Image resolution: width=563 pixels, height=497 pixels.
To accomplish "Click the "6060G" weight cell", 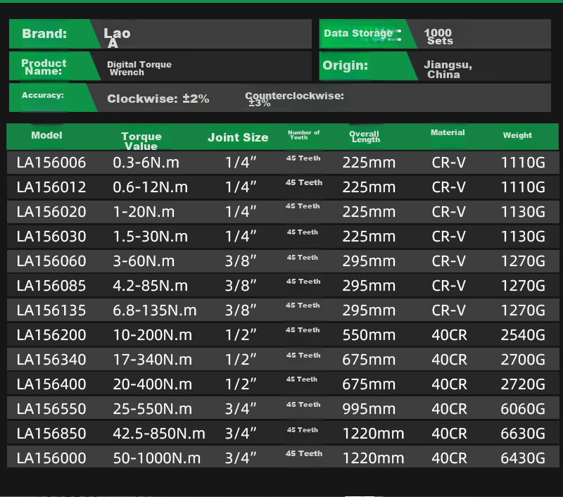I will [x=523, y=409].
